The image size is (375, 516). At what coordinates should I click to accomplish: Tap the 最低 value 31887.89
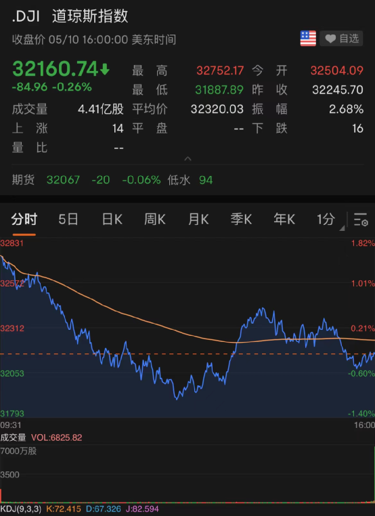click(x=219, y=89)
